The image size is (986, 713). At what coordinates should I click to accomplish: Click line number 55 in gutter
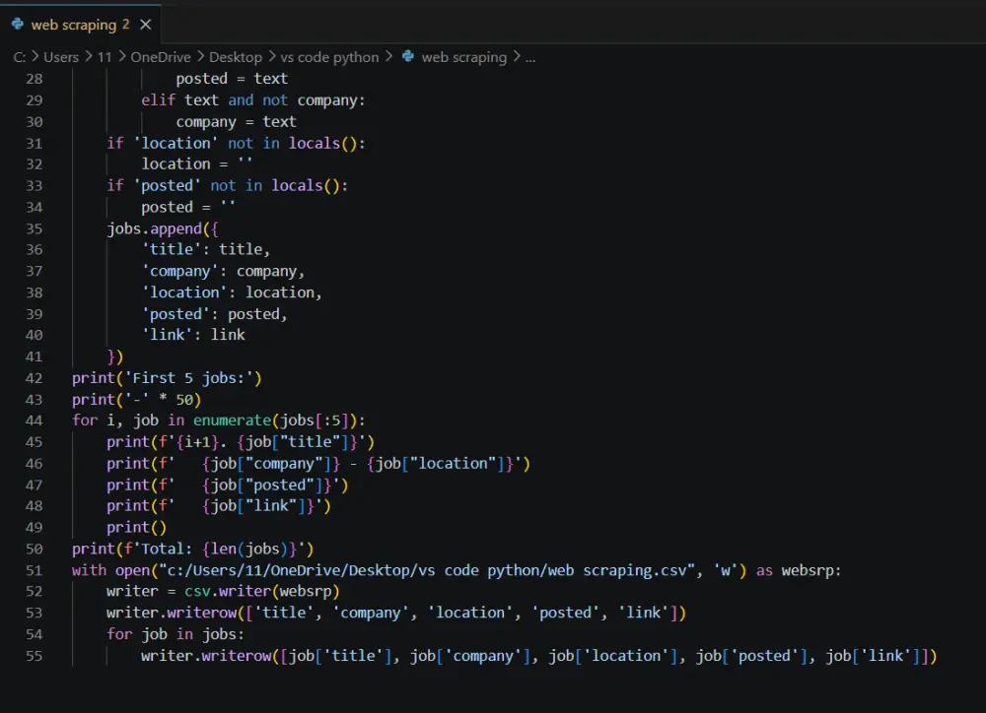(34, 656)
